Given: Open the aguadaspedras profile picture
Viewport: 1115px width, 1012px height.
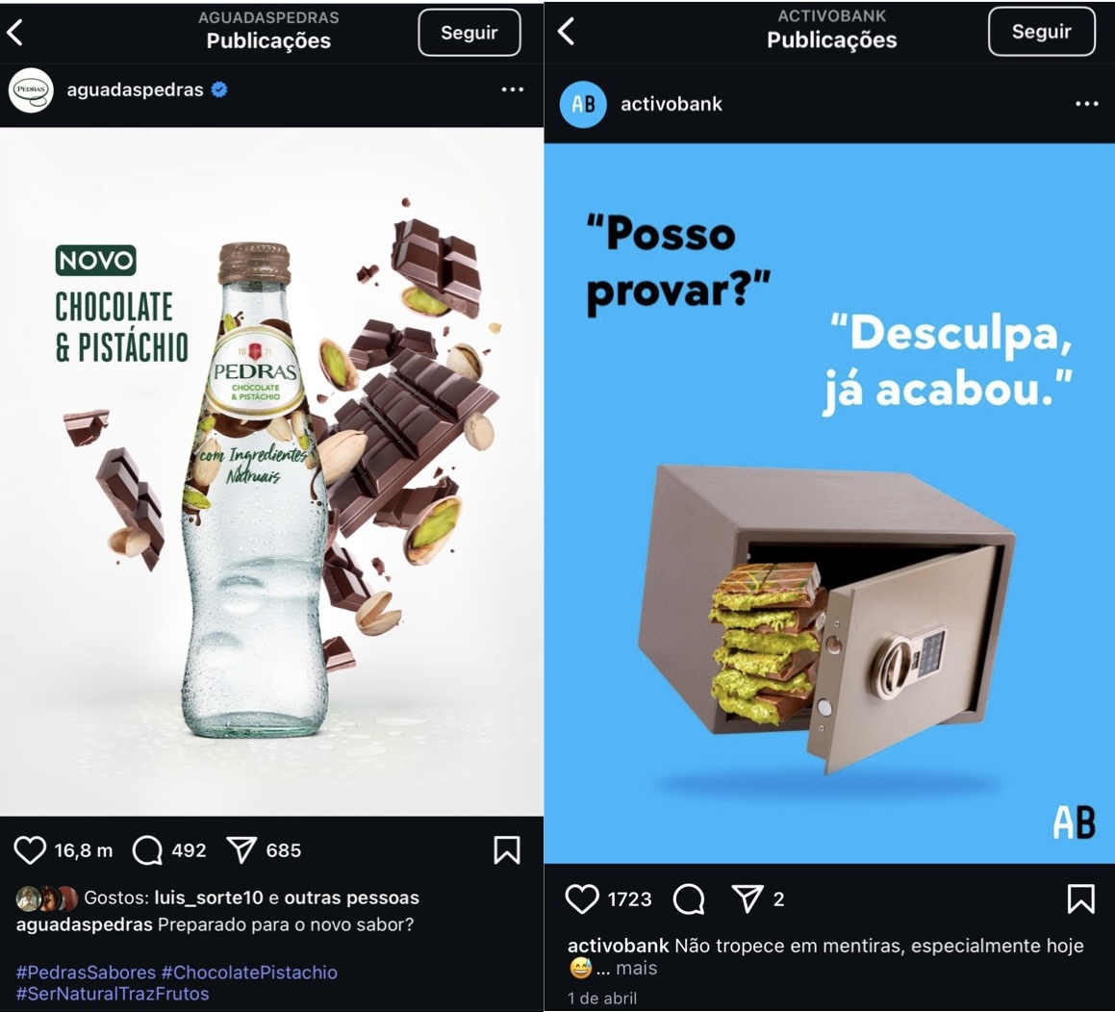Looking at the screenshot, I should tap(32, 90).
